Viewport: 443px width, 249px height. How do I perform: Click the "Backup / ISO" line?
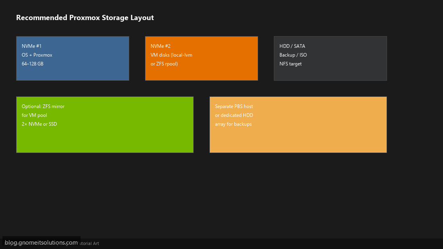pyautogui.click(x=293, y=55)
